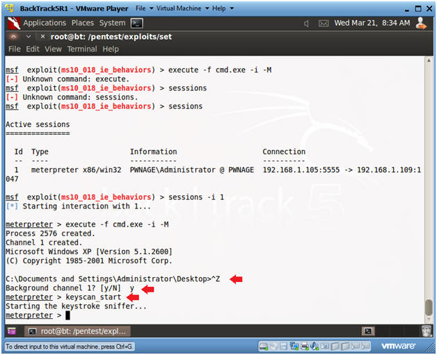Image resolution: width=437 pixels, height=355 pixels.
Task: Launch terminal from top panel icon
Action: point(137,23)
